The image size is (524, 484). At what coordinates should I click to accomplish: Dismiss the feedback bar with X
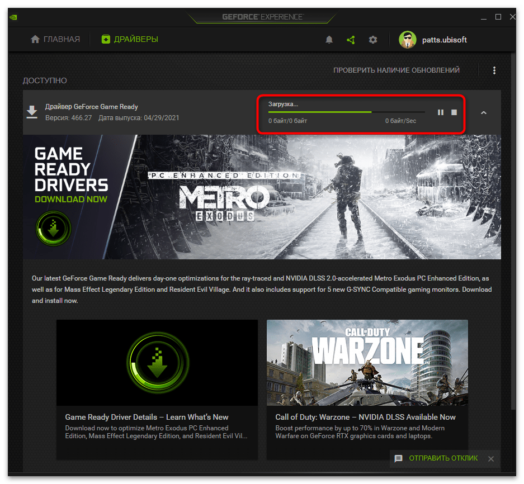tap(491, 459)
